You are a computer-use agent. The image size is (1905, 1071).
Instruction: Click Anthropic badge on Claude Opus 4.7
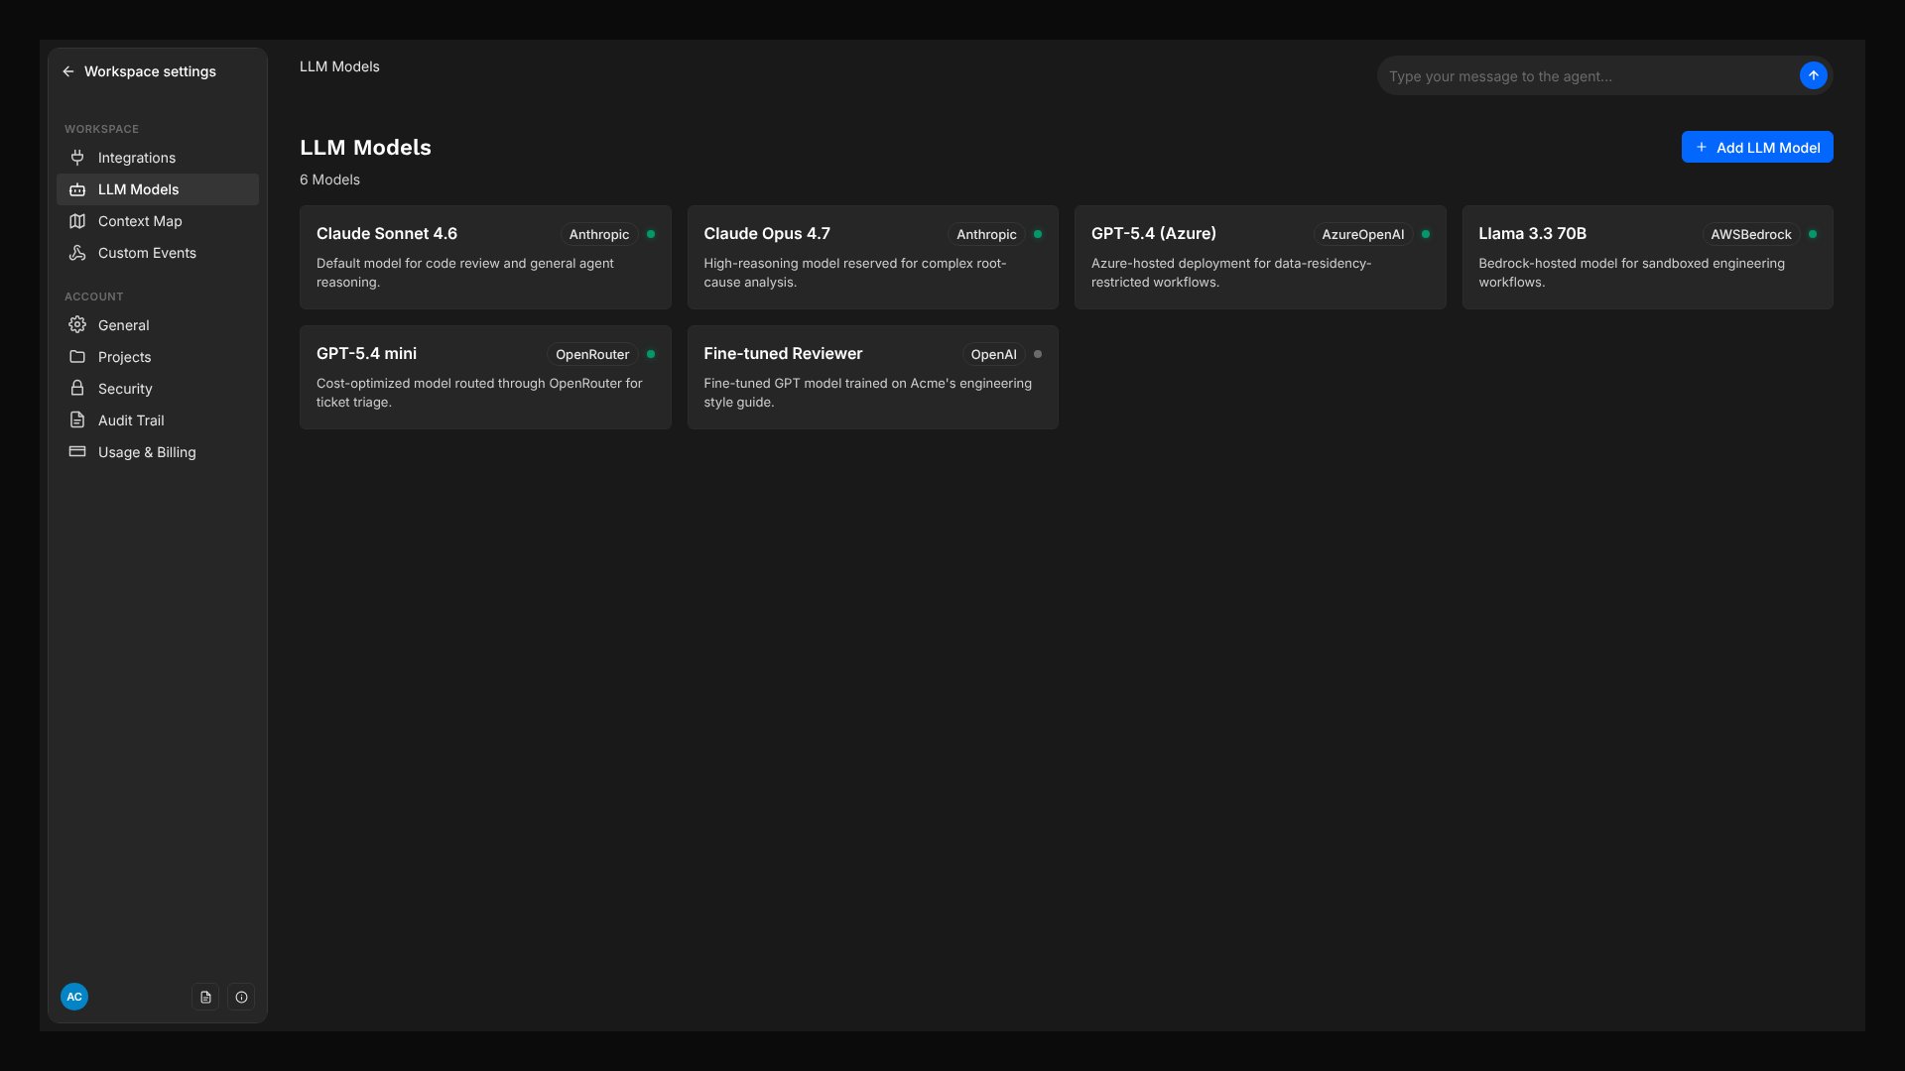coord(986,234)
